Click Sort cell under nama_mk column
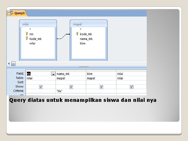Screen dimensions: 188x141 [x=71, y=82]
